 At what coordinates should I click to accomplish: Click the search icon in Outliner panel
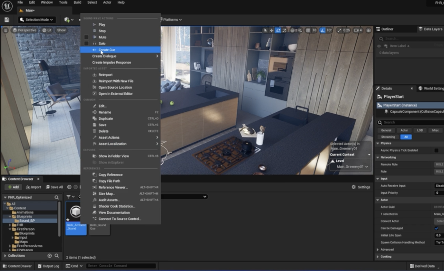pos(381,38)
